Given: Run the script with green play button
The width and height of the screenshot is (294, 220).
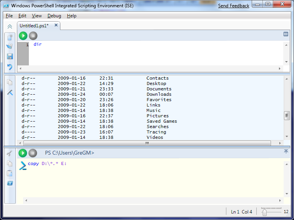Looking at the screenshot, I should (x=23, y=36).
